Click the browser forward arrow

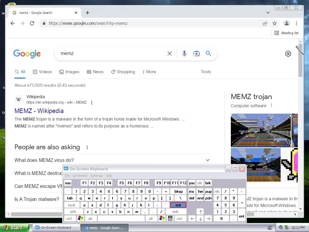pyautogui.click(x=22, y=23)
